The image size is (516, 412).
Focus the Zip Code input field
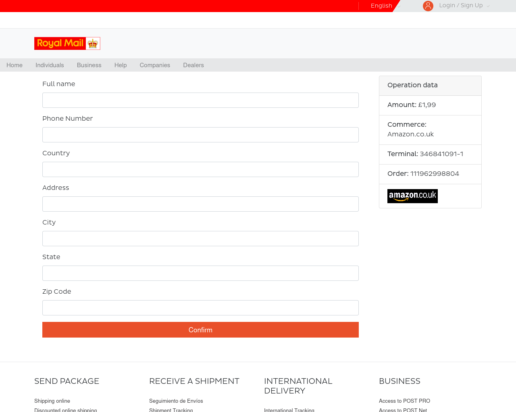click(200, 308)
